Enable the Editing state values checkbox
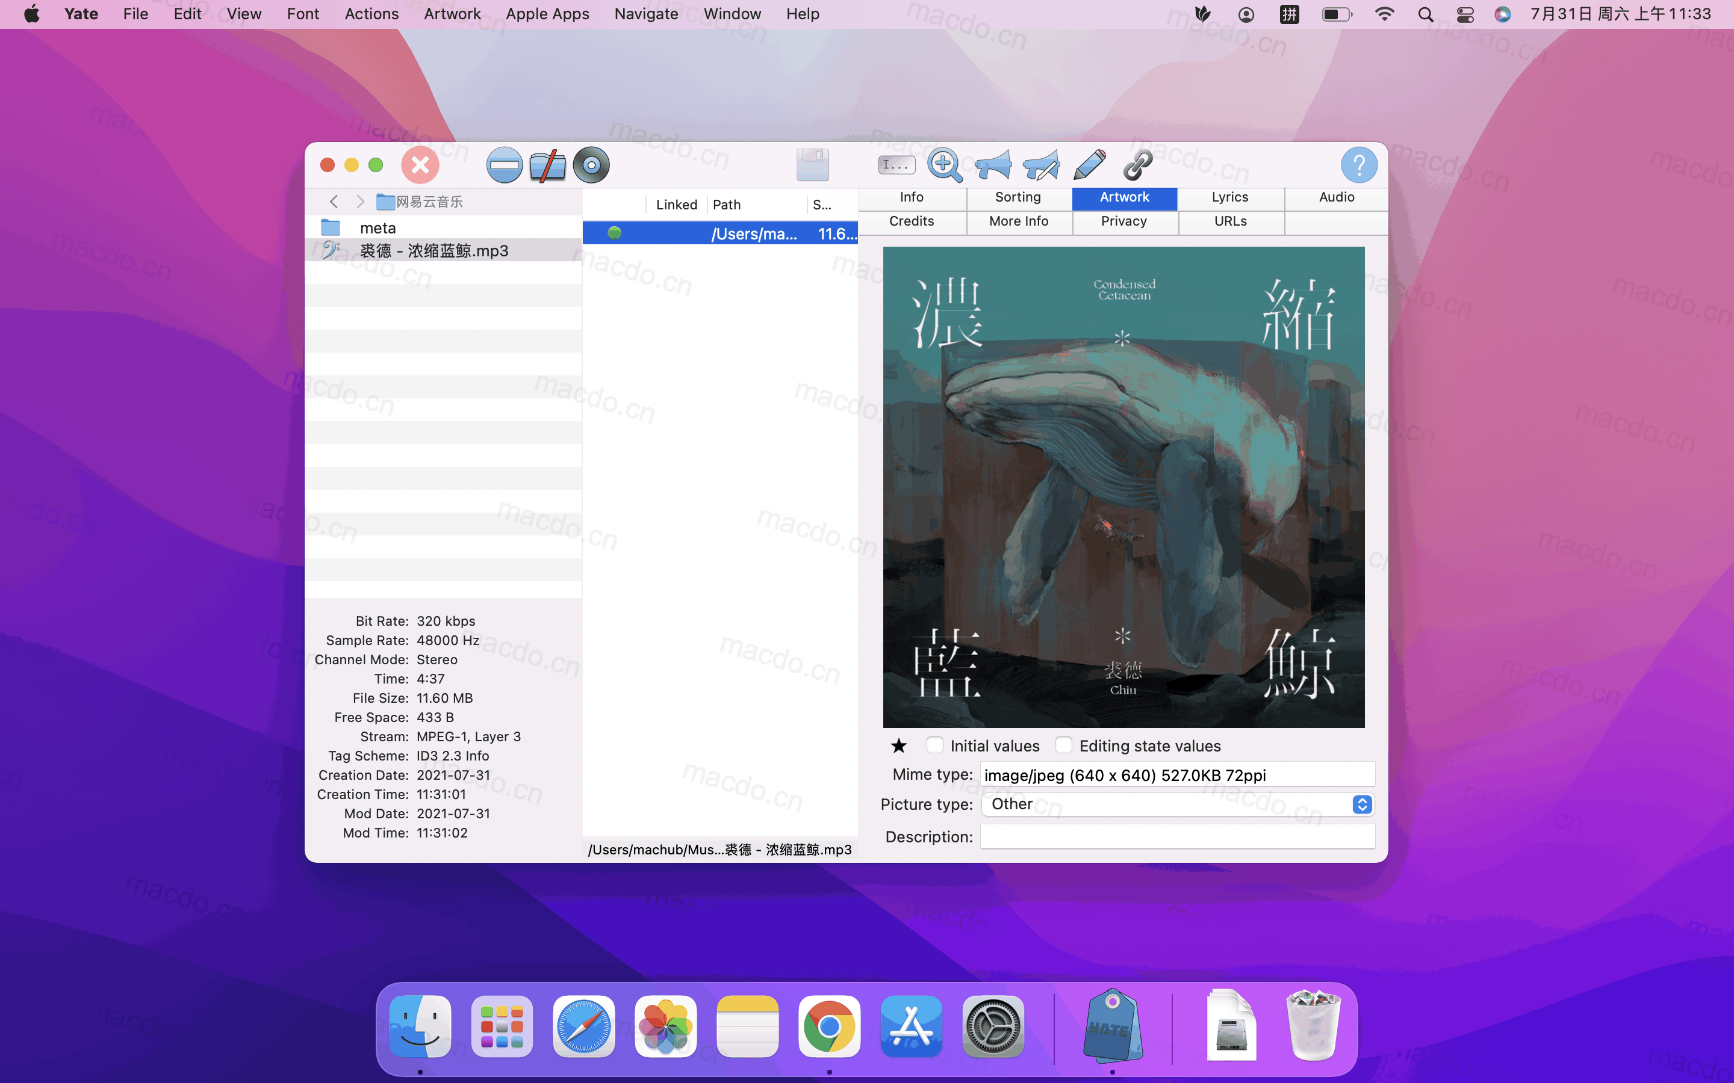Viewport: 1734px width, 1083px height. pyautogui.click(x=1063, y=745)
